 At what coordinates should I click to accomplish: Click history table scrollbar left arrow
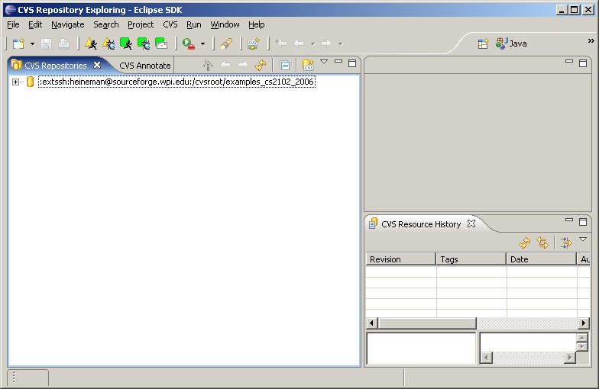click(x=371, y=323)
